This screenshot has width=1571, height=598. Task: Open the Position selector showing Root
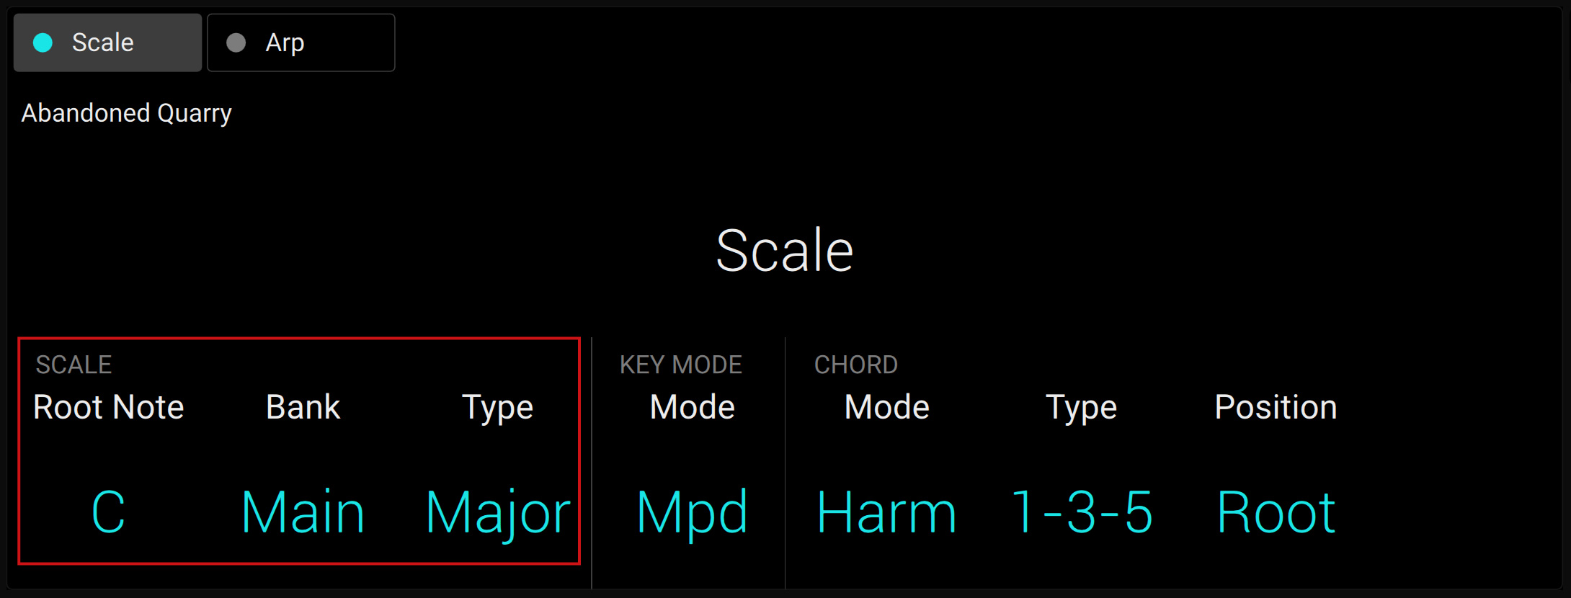pos(1275,512)
